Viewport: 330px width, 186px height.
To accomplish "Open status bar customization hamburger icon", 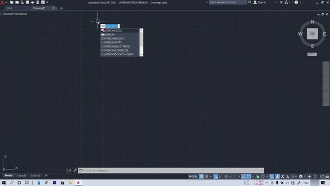I will pyautogui.click(x=327, y=176).
